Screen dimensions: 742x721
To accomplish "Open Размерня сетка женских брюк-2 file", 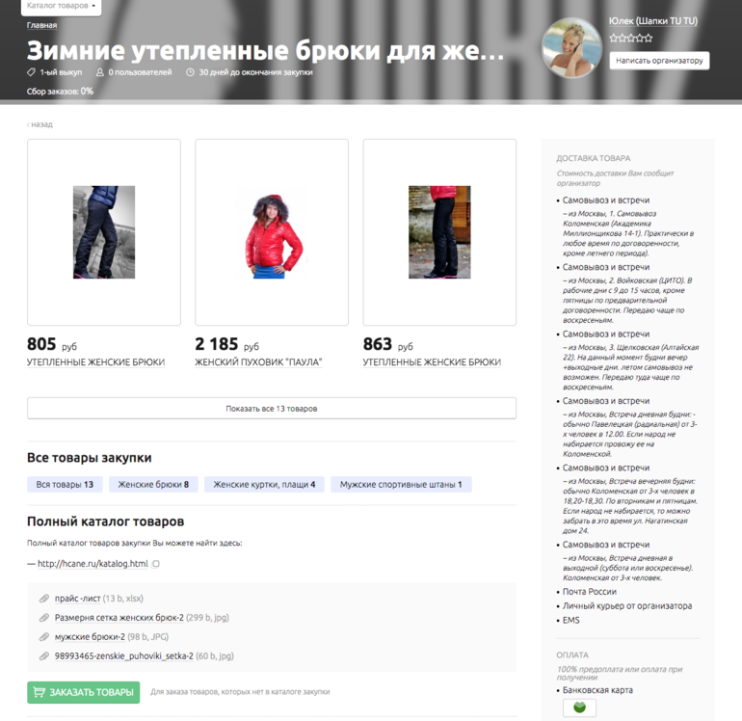I will coord(119,617).
